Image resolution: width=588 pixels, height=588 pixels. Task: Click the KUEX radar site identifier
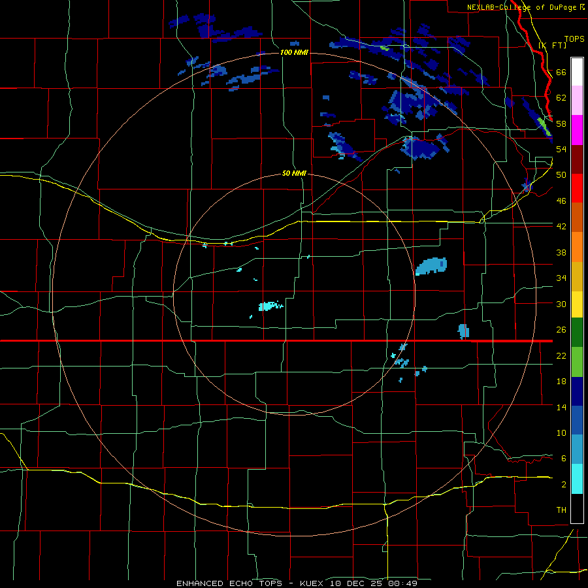311,583
